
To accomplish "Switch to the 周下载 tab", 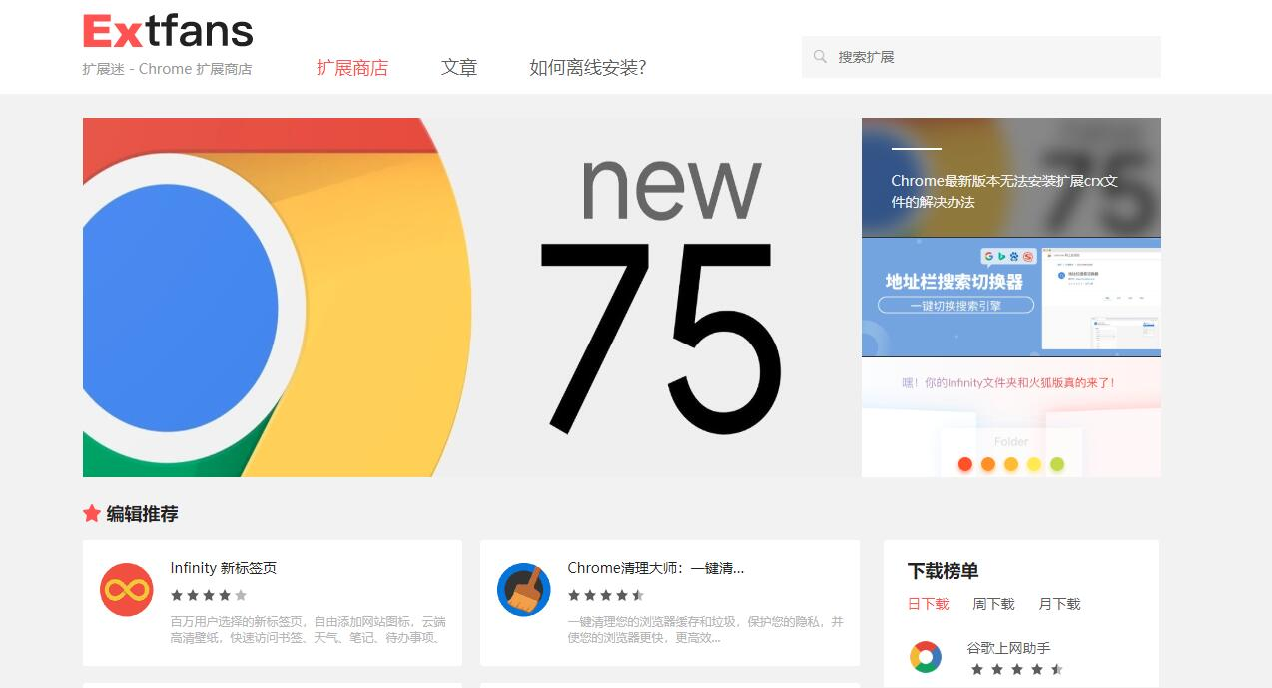I will click(993, 604).
